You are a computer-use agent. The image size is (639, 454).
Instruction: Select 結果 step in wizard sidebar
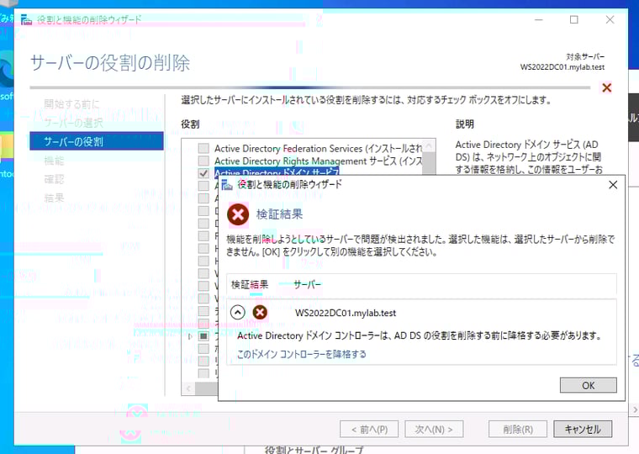[54, 198]
